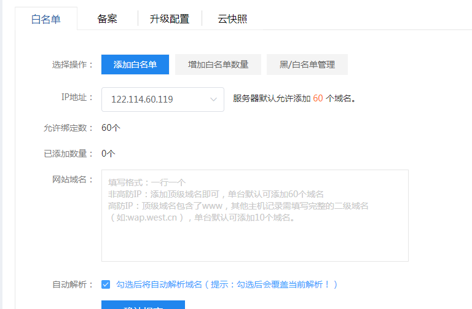Open the 备案 tab

point(107,19)
